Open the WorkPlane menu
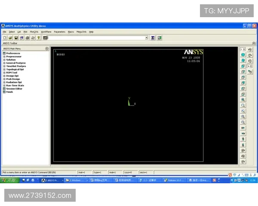This screenshot has height=206, width=258. 46,32
